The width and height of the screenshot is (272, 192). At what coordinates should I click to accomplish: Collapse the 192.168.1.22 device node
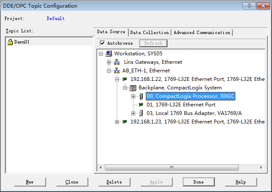pos(117,79)
